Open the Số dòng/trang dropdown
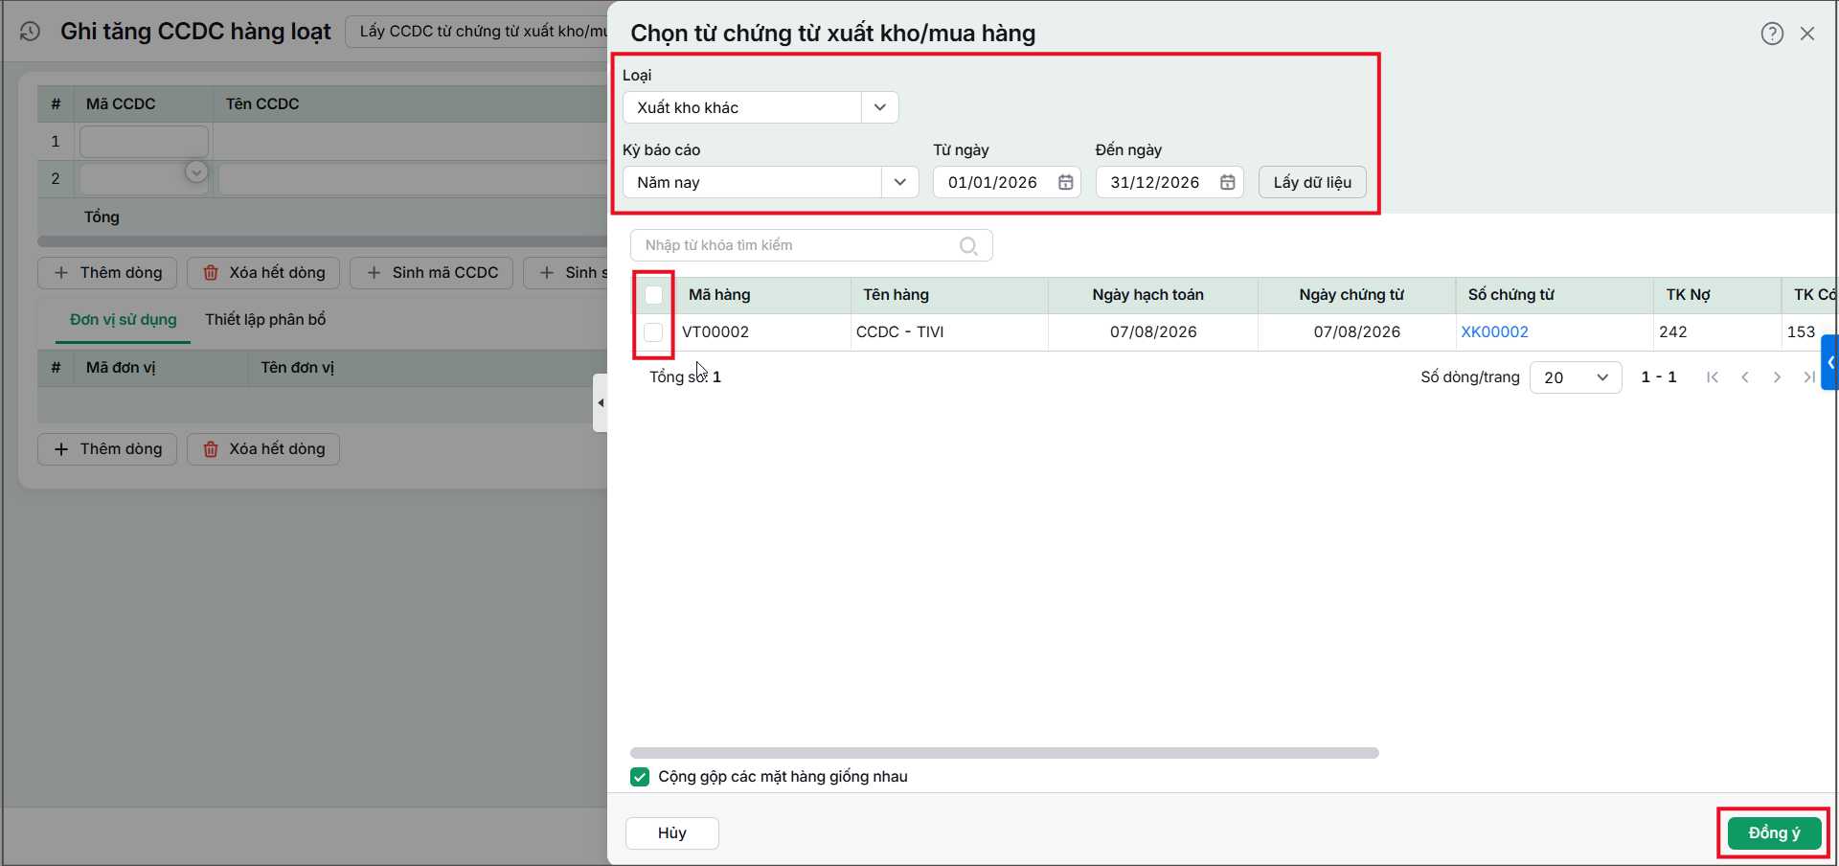 [x=1576, y=377]
